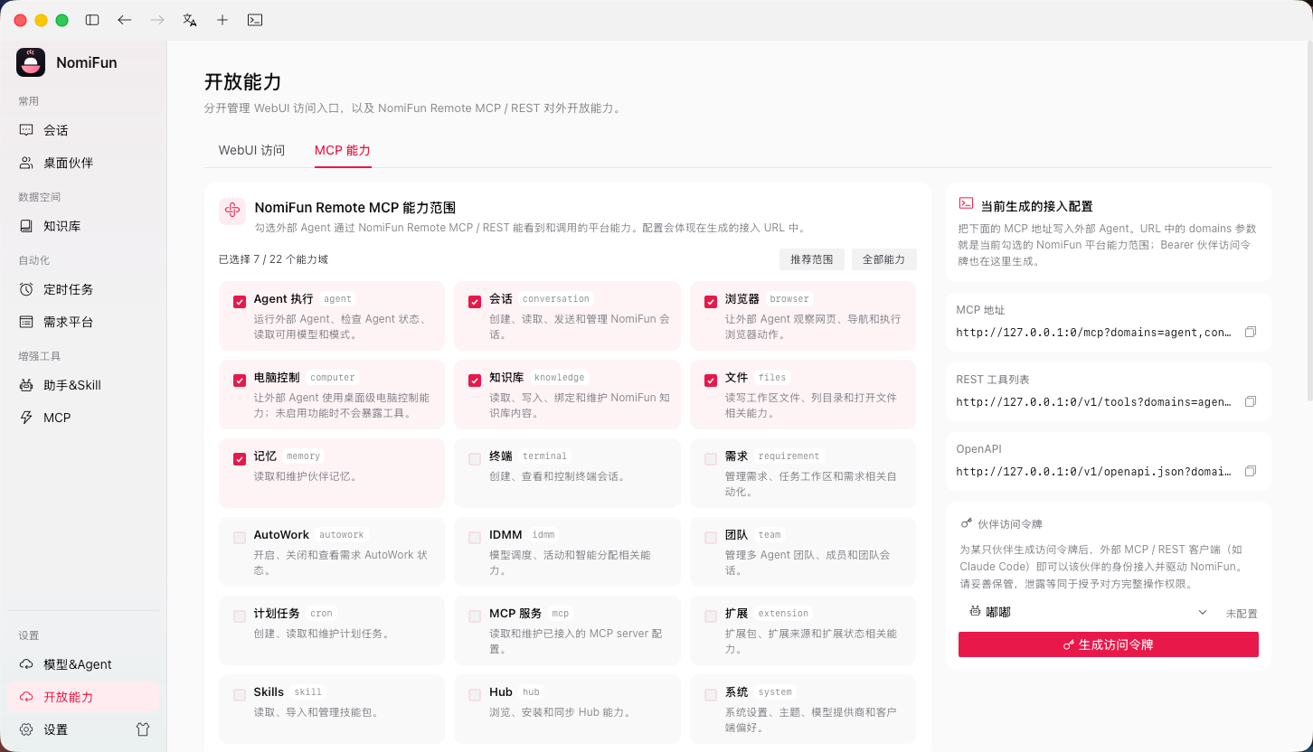The width and height of the screenshot is (1313, 752).
Task: Open 需求平台 in the sidebar
Action: (x=83, y=322)
